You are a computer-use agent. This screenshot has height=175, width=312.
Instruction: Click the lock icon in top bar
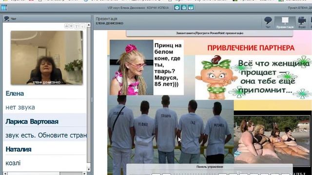184,8
